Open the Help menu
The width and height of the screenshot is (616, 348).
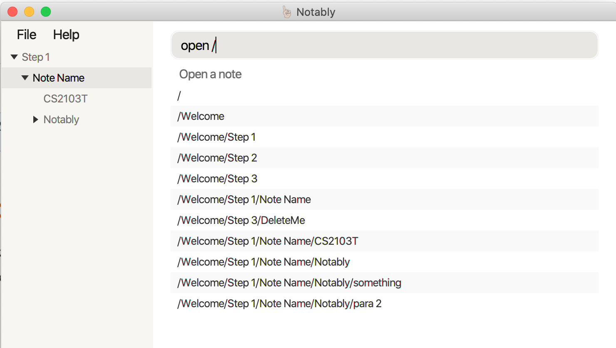coord(66,35)
